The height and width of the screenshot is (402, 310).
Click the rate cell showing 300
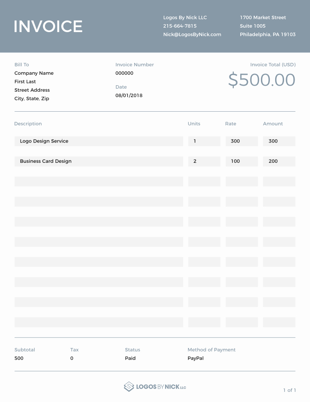[242, 141]
